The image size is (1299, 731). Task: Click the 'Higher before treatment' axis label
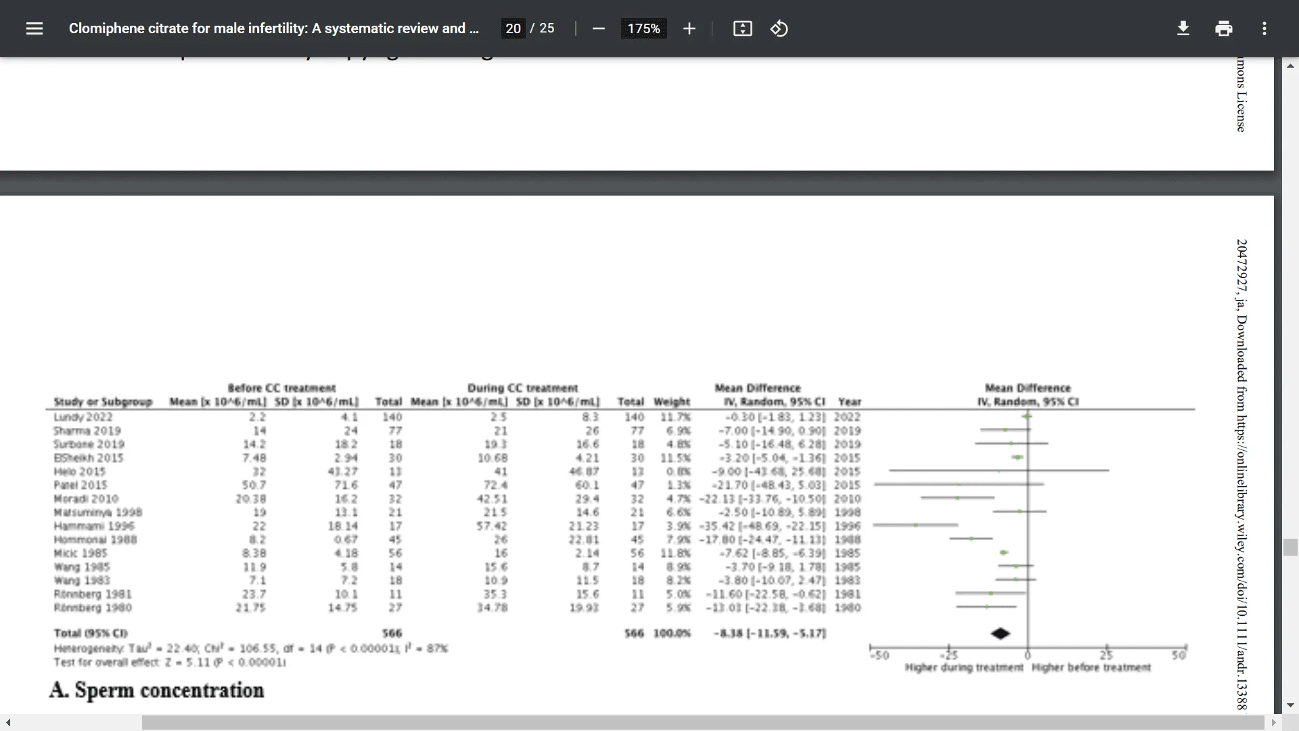tap(1091, 668)
